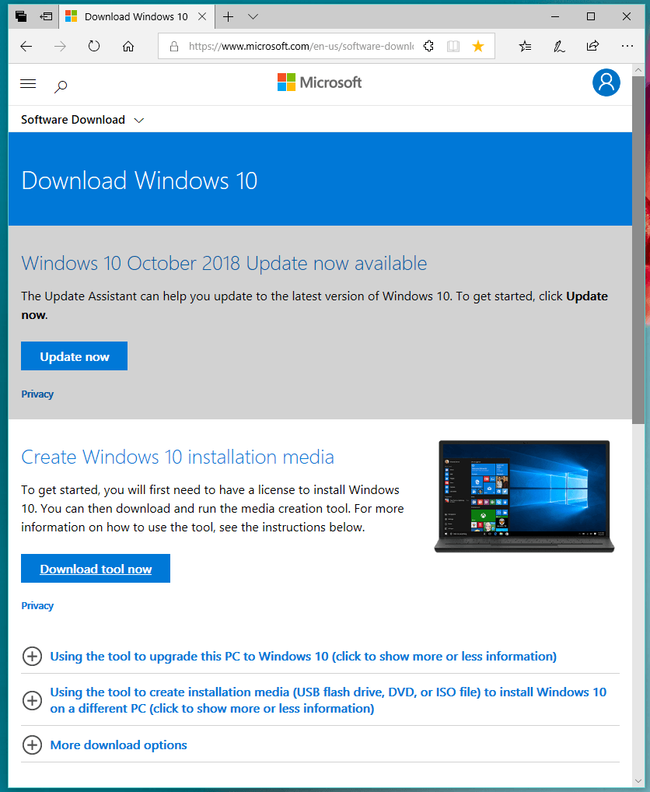650x792 pixels.
Task: Show tab previews chevron
Action: [x=253, y=16]
